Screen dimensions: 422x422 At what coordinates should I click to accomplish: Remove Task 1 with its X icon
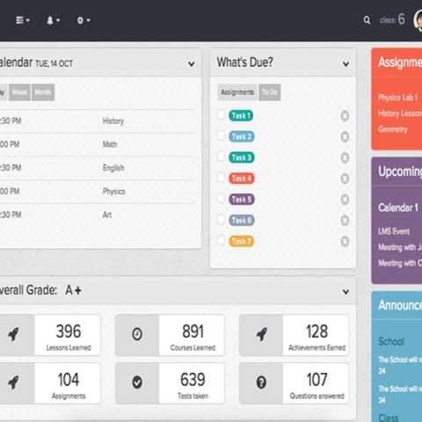pos(345,116)
